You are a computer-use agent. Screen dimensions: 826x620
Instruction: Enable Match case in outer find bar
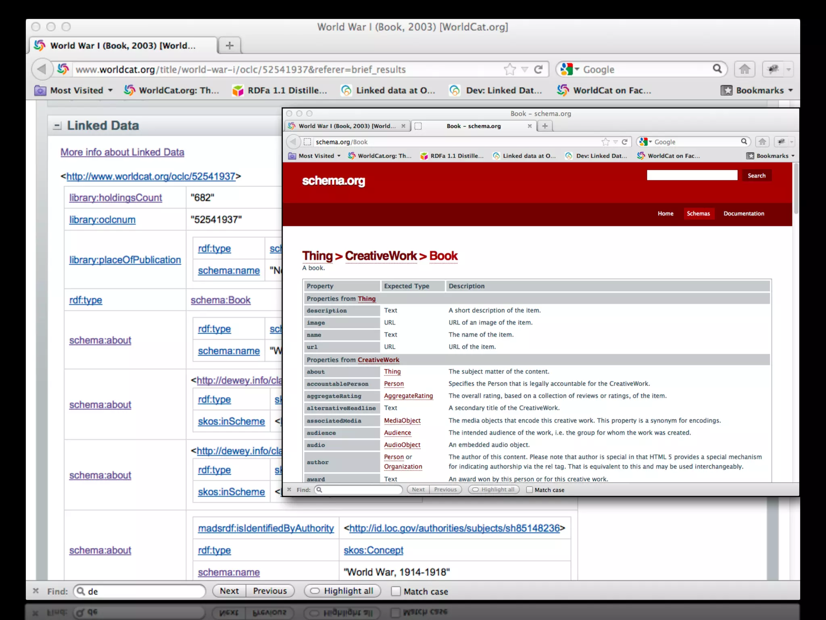point(396,591)
